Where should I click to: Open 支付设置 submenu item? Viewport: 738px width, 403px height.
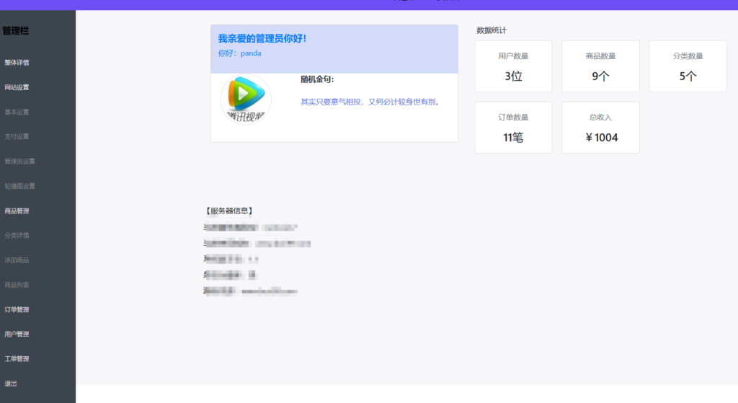[x=17, y=136]
